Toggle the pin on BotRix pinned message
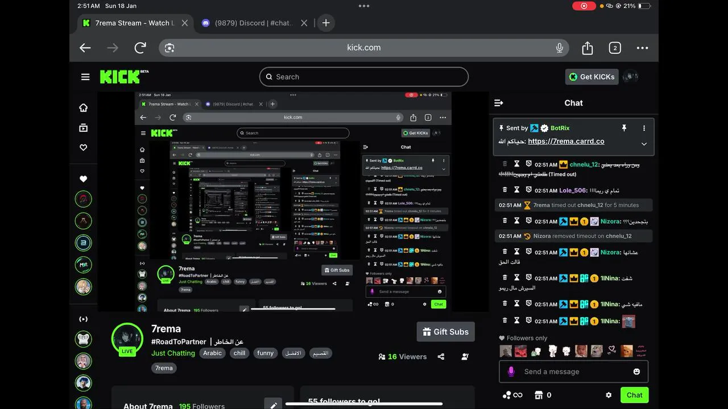Screen dimensions: 728x409 click(x=624, y=128)
